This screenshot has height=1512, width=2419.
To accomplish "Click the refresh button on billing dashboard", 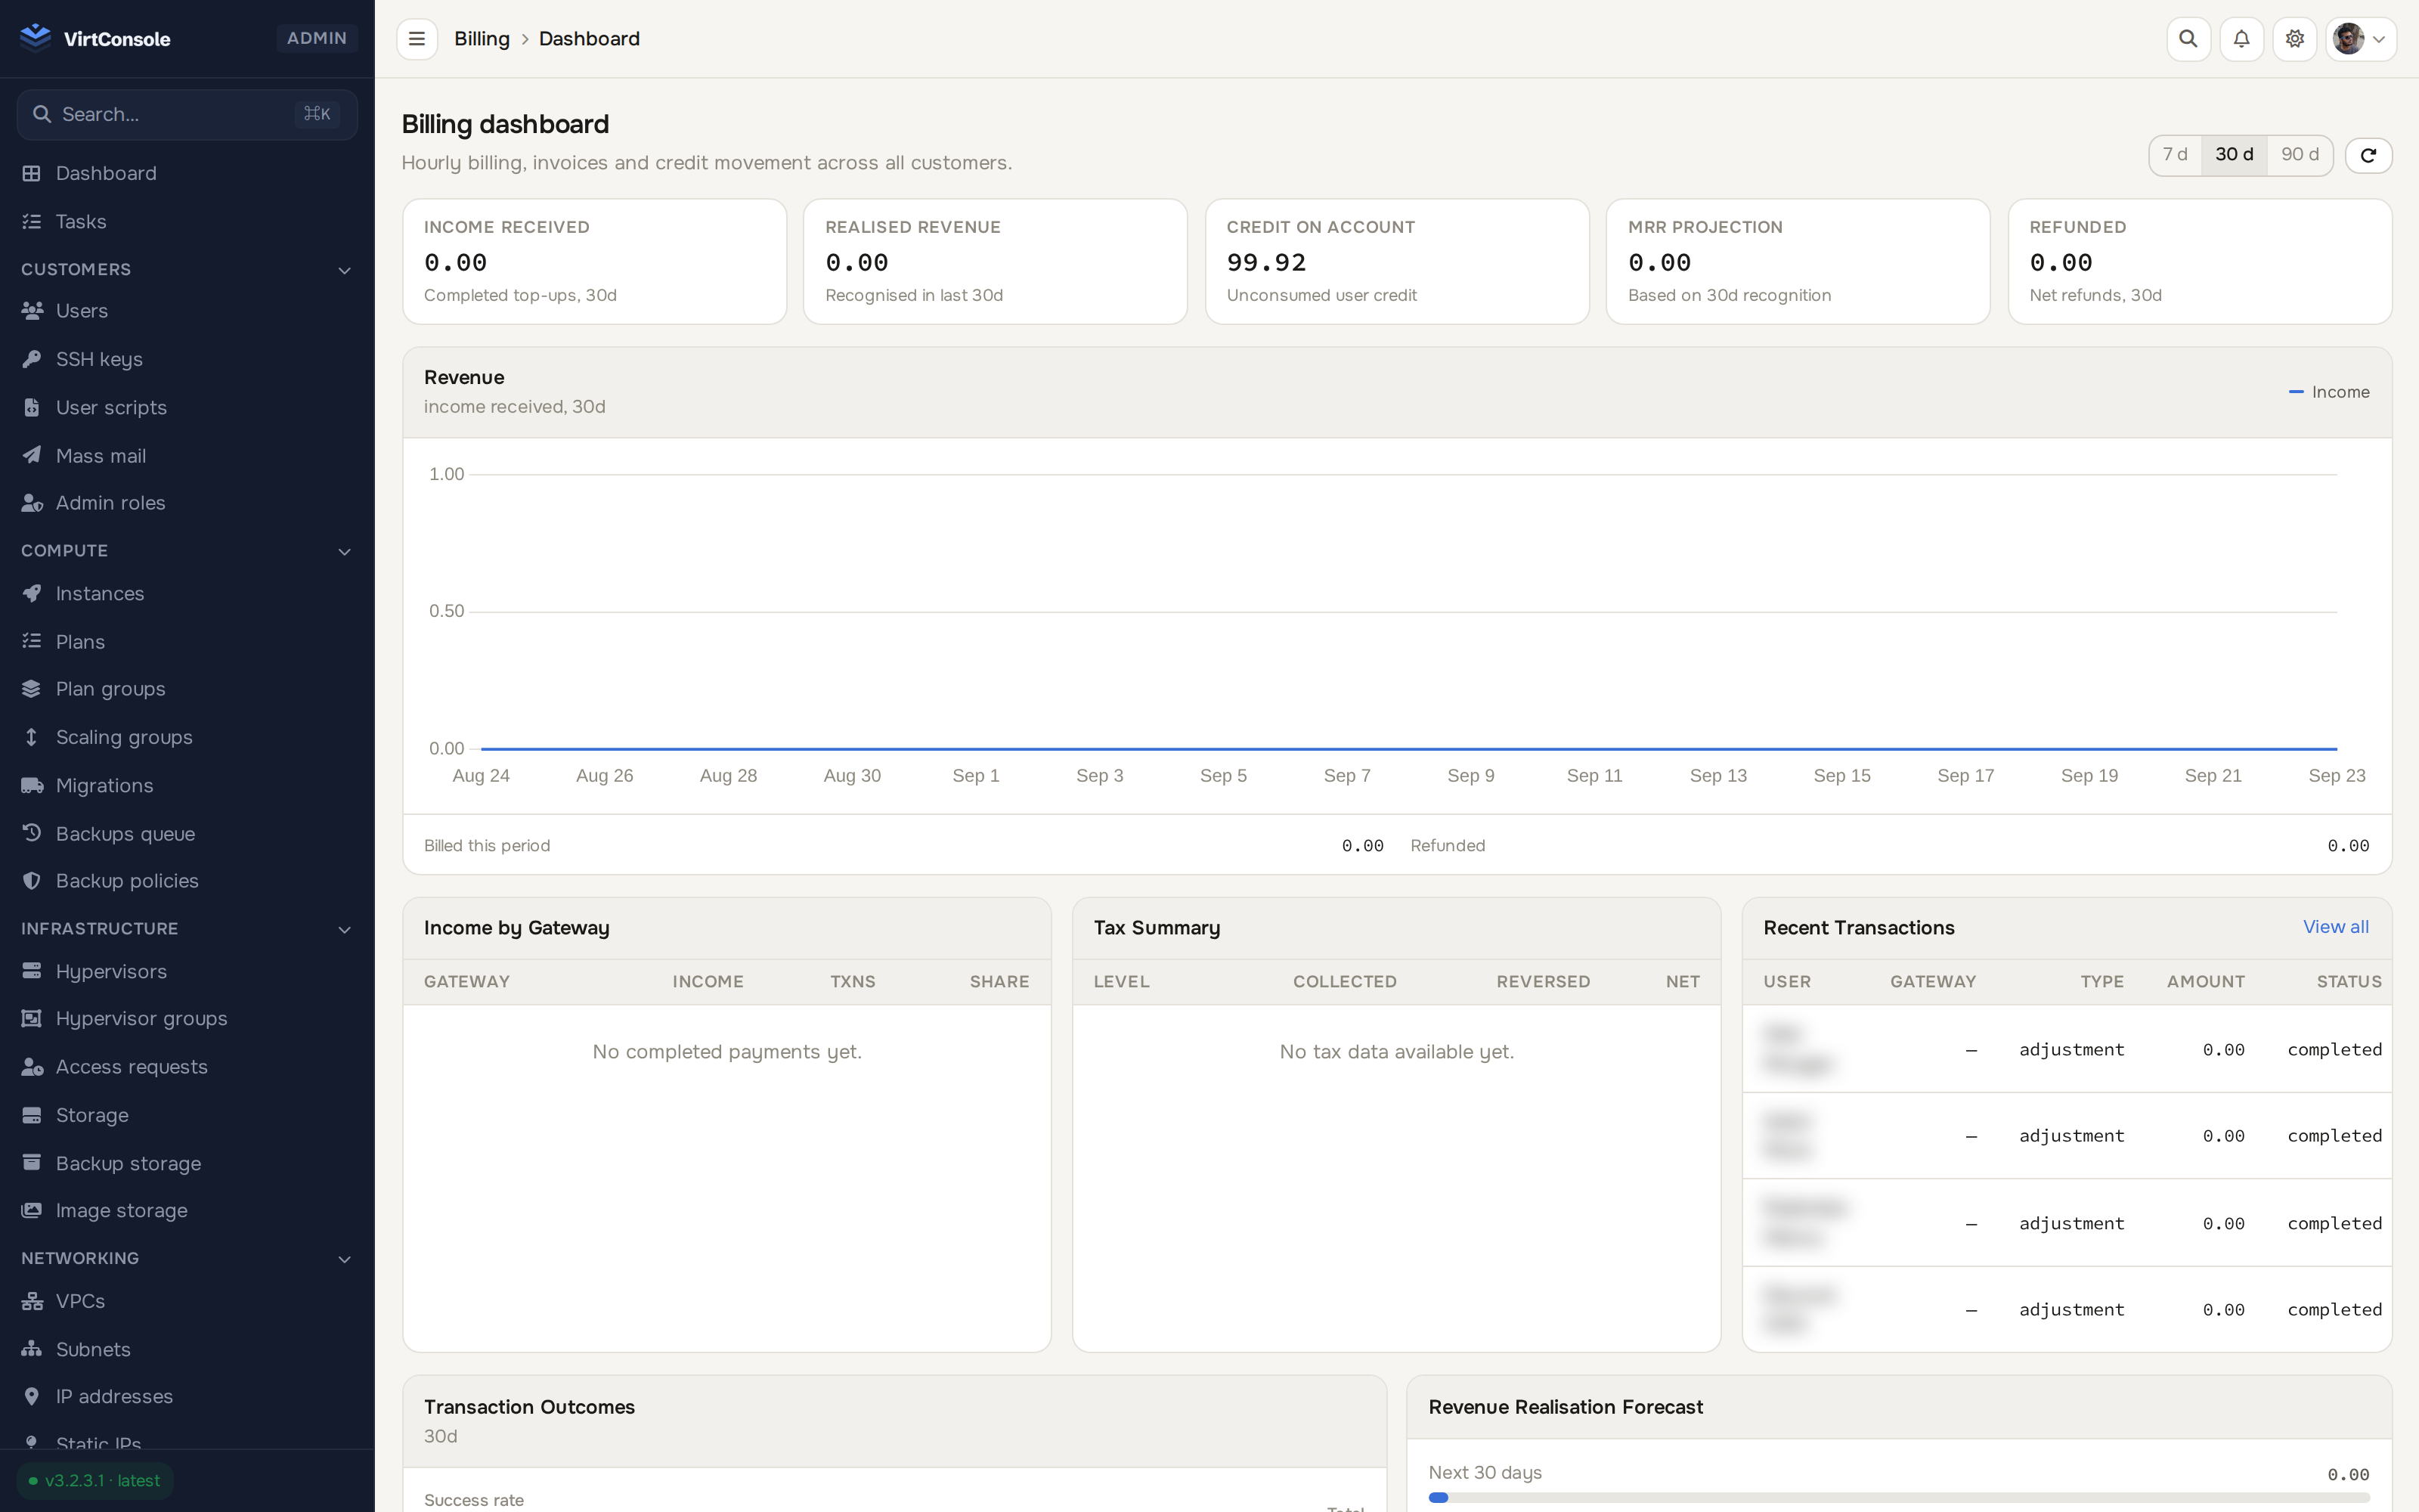I will (x=2368, y=155).
